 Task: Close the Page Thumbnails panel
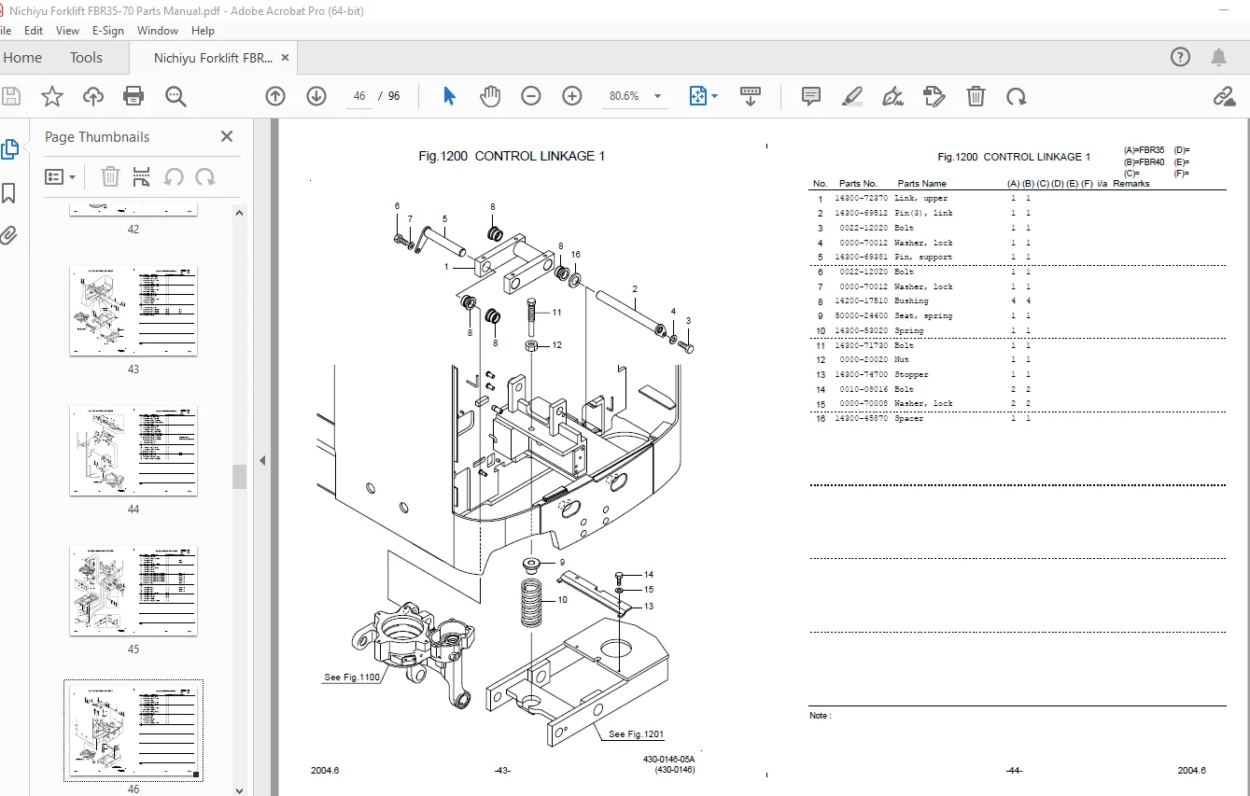pos(227,136)
